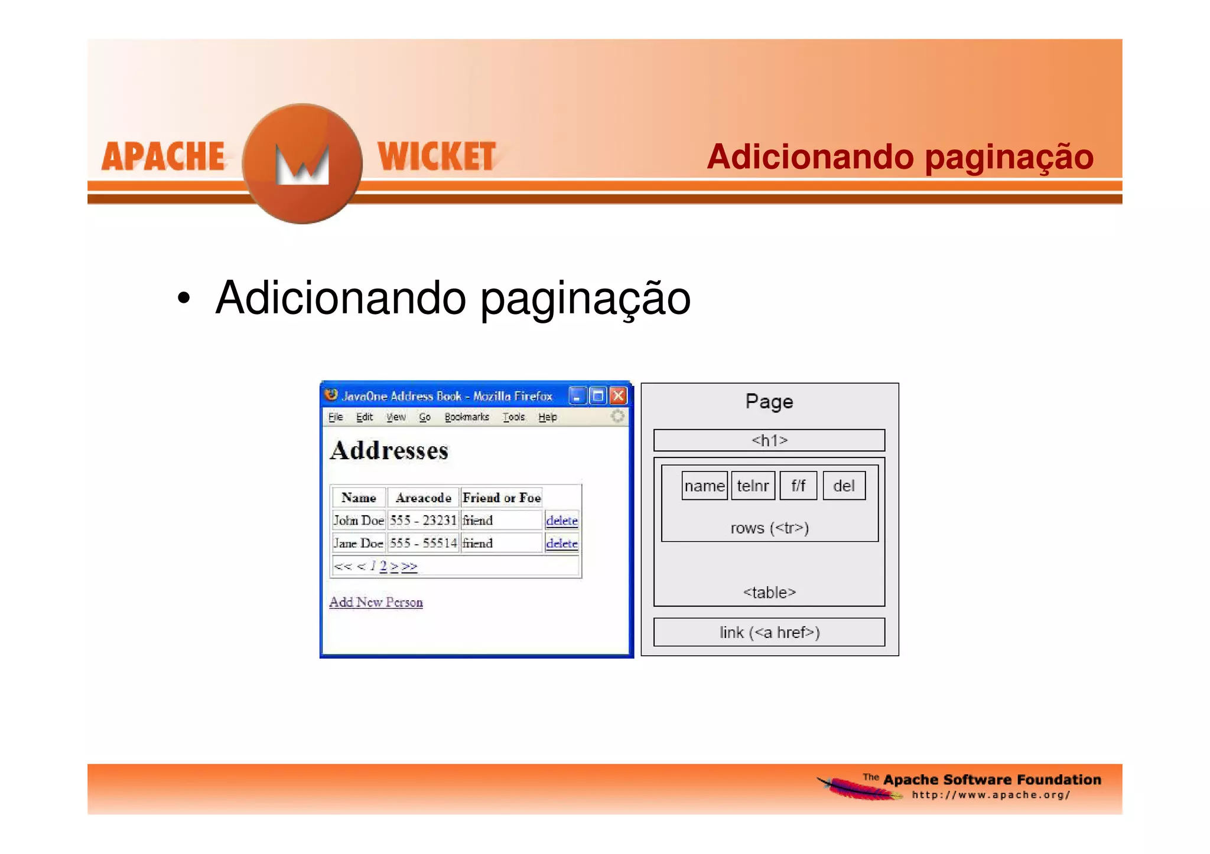The height and width of the screenshot is (854, 1210).
Task: Click the http://www.apache.org/ URL text
Action: 991,795
